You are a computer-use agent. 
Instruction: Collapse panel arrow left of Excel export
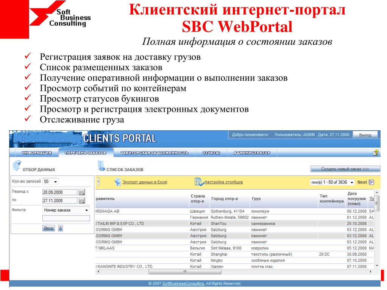pos(98,182)
